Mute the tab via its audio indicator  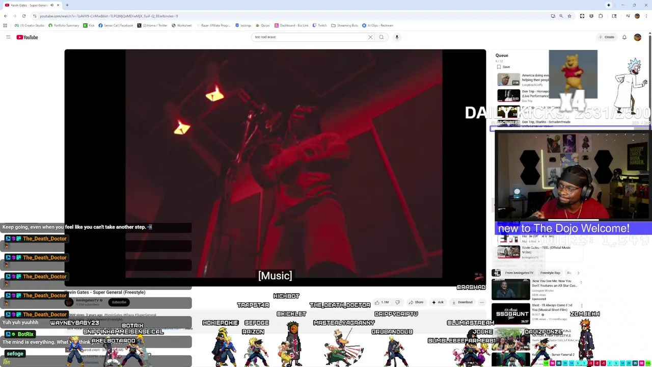tap(51, 5)
